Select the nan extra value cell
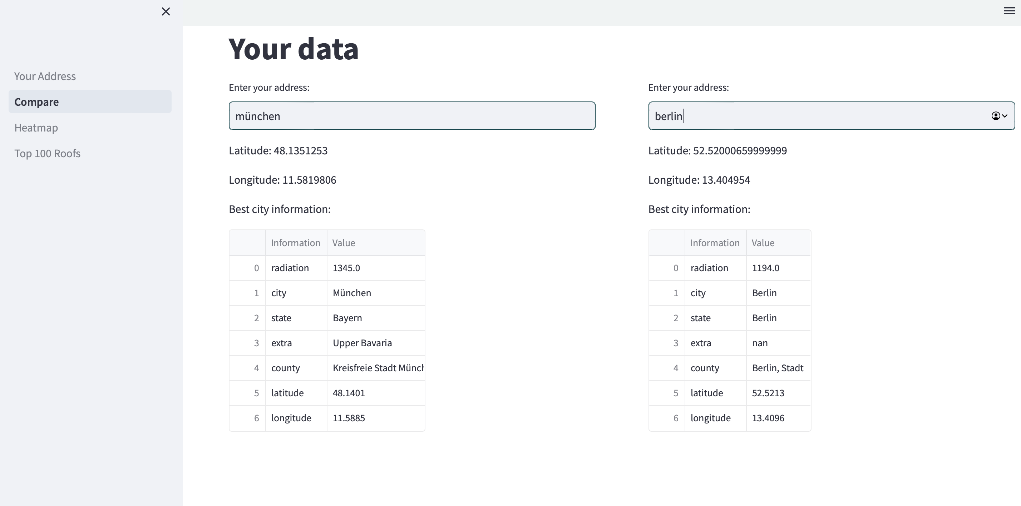1021x506 pixels. (x=778, y=343)
